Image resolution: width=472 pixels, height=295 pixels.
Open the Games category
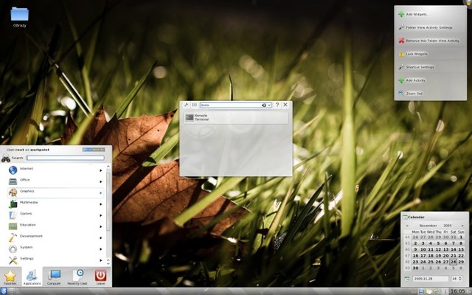point(56,215)
